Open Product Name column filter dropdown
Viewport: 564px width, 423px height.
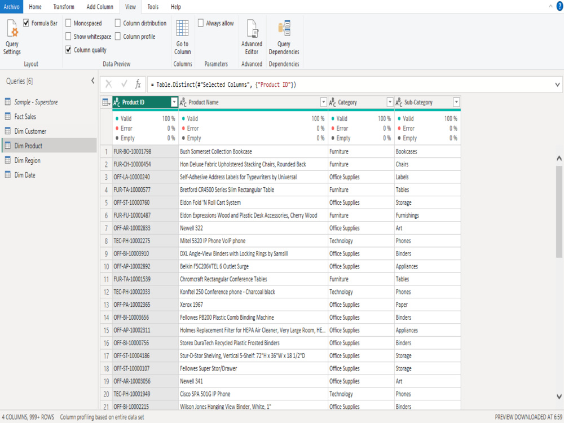point(323,102)
